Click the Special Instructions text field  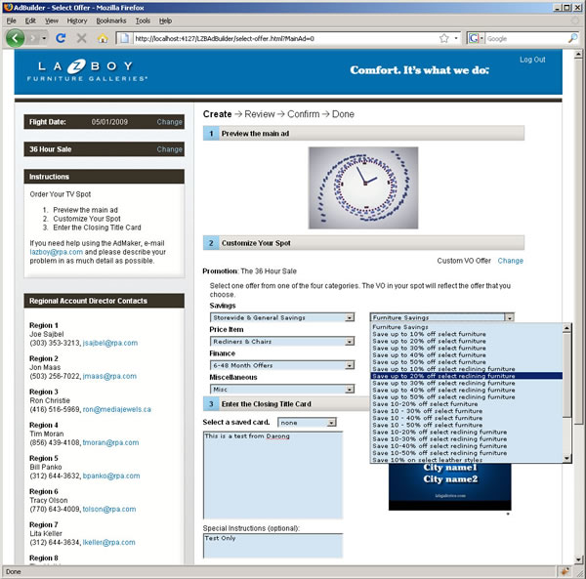(x=272, y=544)
